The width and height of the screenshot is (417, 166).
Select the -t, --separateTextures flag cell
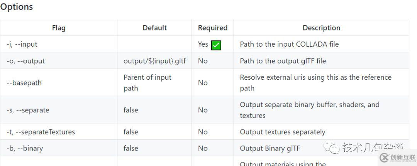tap(41, 132)
